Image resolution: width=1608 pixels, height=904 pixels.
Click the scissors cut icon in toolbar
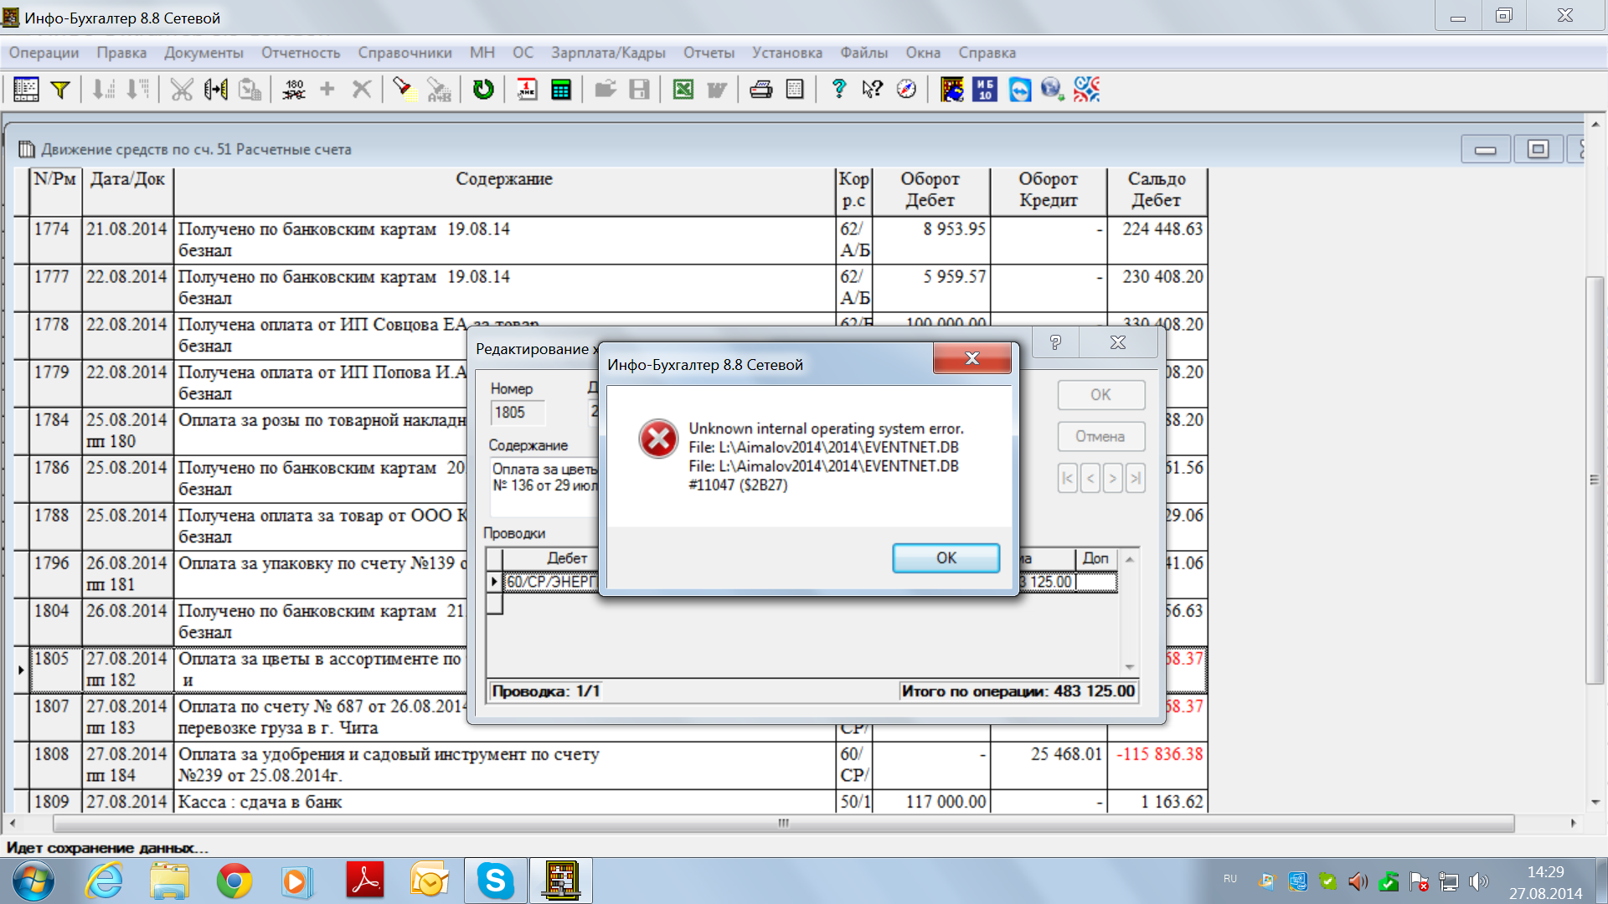pyautogui.click(x=182, y=89)
